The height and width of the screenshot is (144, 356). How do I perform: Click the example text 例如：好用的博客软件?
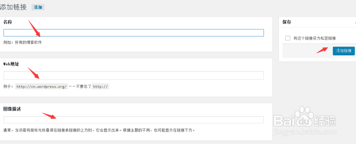[23, 43]
